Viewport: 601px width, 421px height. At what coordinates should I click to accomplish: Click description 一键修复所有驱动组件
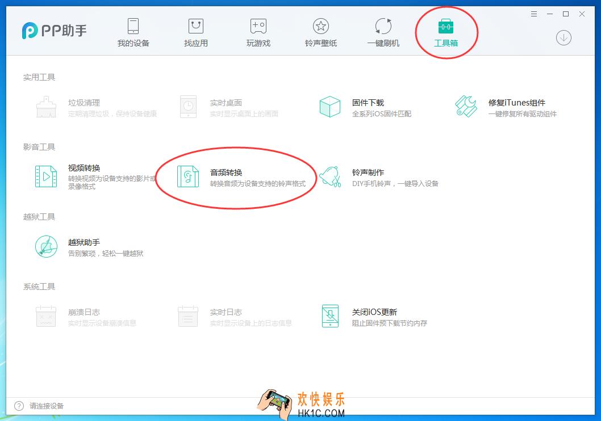tap(523, 113)
